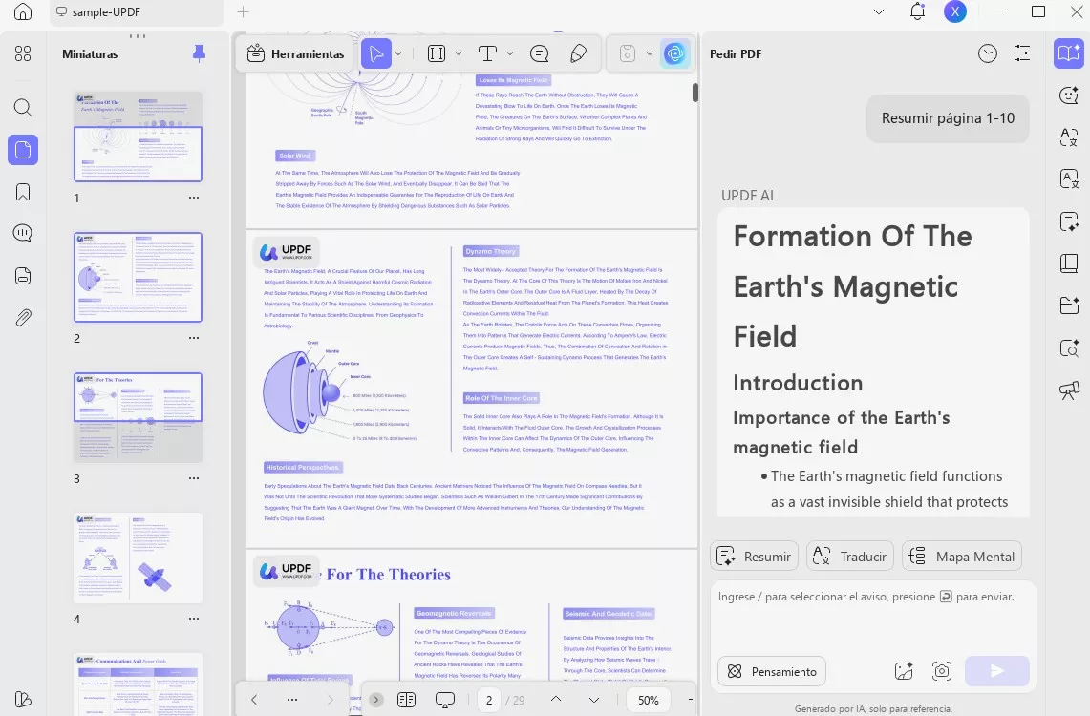Open the megaphone announcements icon
This screenshot has width=1090, height=716.
1069,390
